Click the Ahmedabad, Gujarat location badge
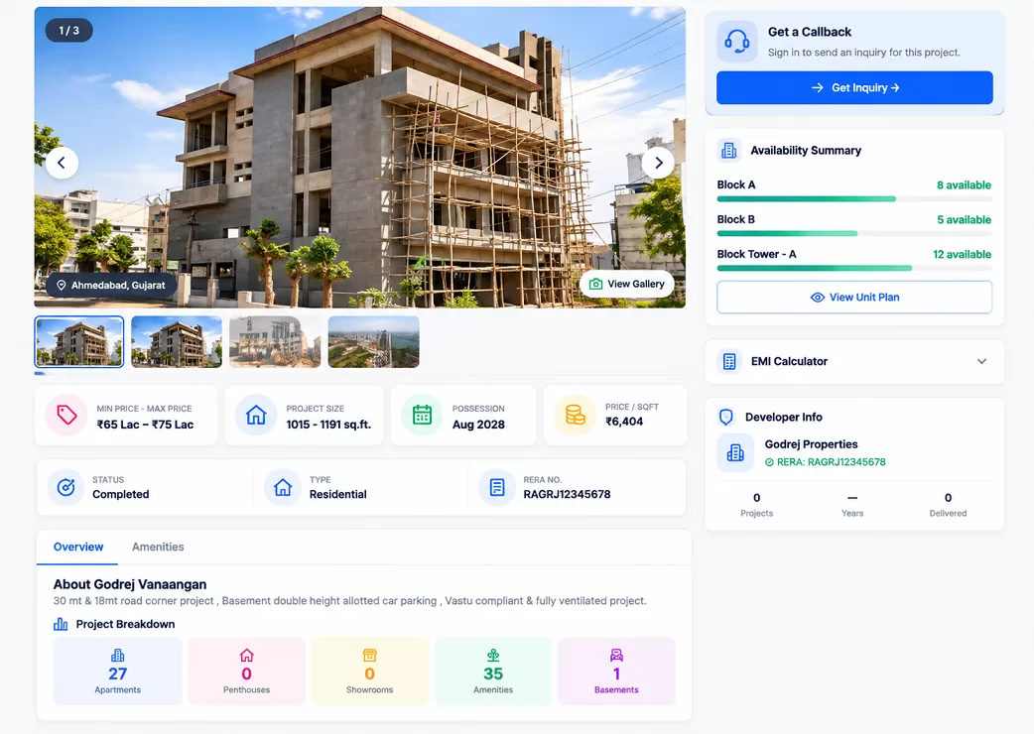Screen dimensions: 1034x734 click(x=111, y=286)
